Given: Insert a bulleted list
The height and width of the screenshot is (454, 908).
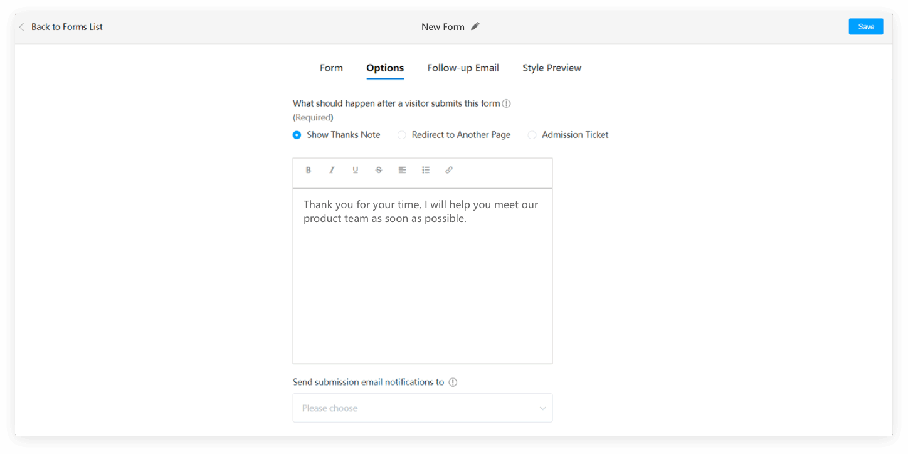Looking at the screenshot, I should tap(426, 170).
